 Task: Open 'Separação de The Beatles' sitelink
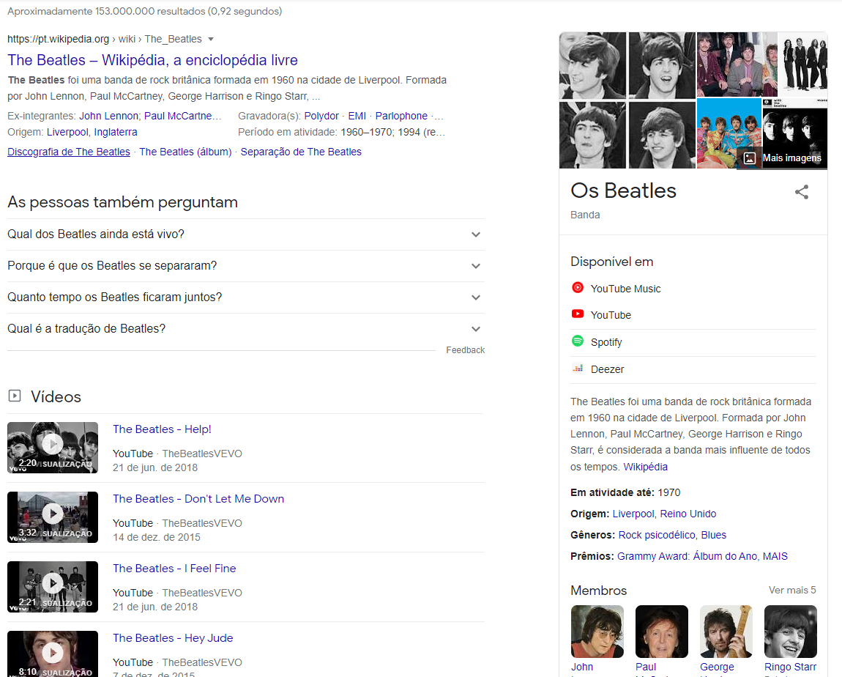(301, 152)
